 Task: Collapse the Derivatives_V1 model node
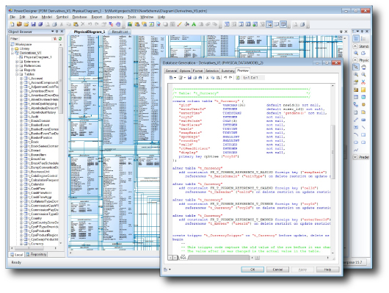coord(12,53)
